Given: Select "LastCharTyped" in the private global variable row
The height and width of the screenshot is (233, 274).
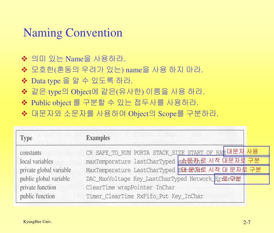Looking at the screenshot, I should pyautogui.click(x=154, y=170).
